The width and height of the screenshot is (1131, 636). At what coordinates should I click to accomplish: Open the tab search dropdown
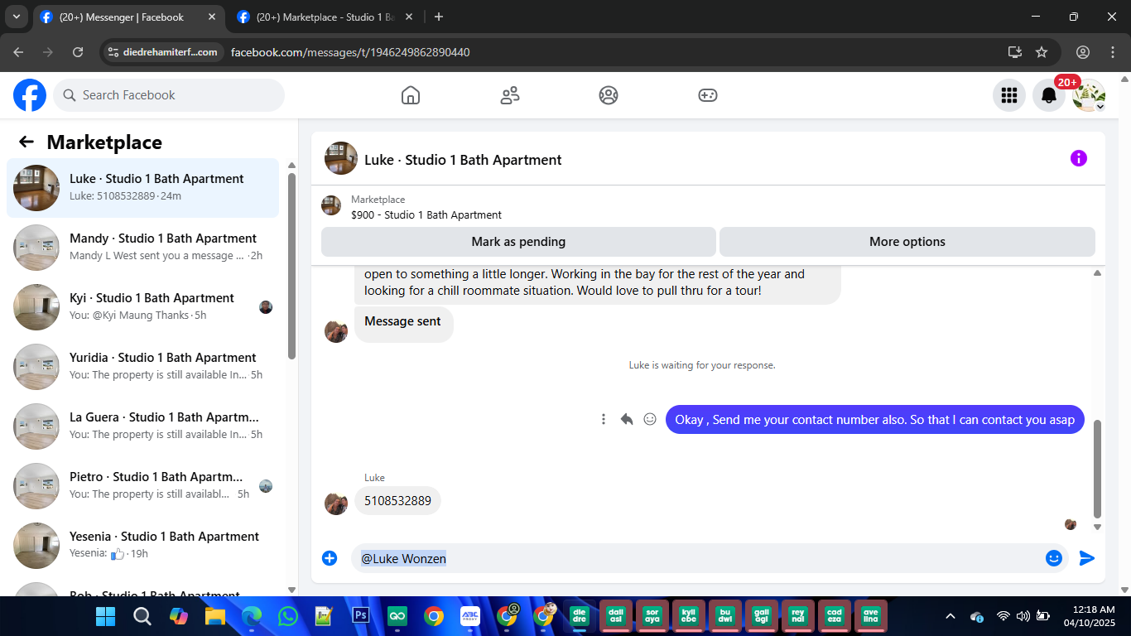pos(17,17)
